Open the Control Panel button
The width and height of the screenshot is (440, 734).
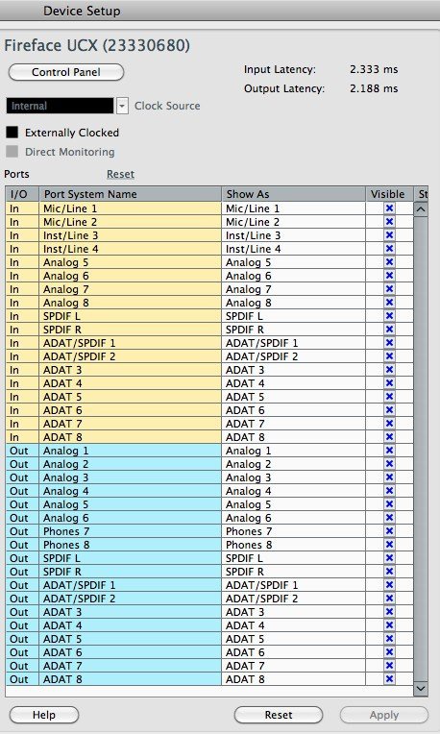click(66, 72)
